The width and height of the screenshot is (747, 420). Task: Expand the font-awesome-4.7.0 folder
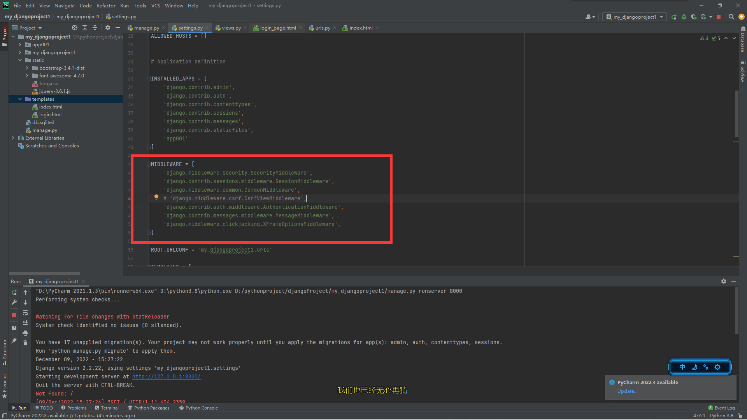[x=27, y=75]
